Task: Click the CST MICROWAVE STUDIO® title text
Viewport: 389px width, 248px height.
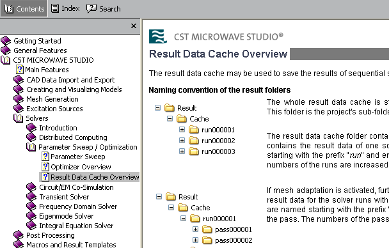Action: pos(228,37)
